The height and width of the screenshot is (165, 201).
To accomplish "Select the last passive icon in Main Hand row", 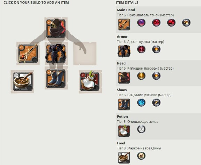I will (186, 23).
